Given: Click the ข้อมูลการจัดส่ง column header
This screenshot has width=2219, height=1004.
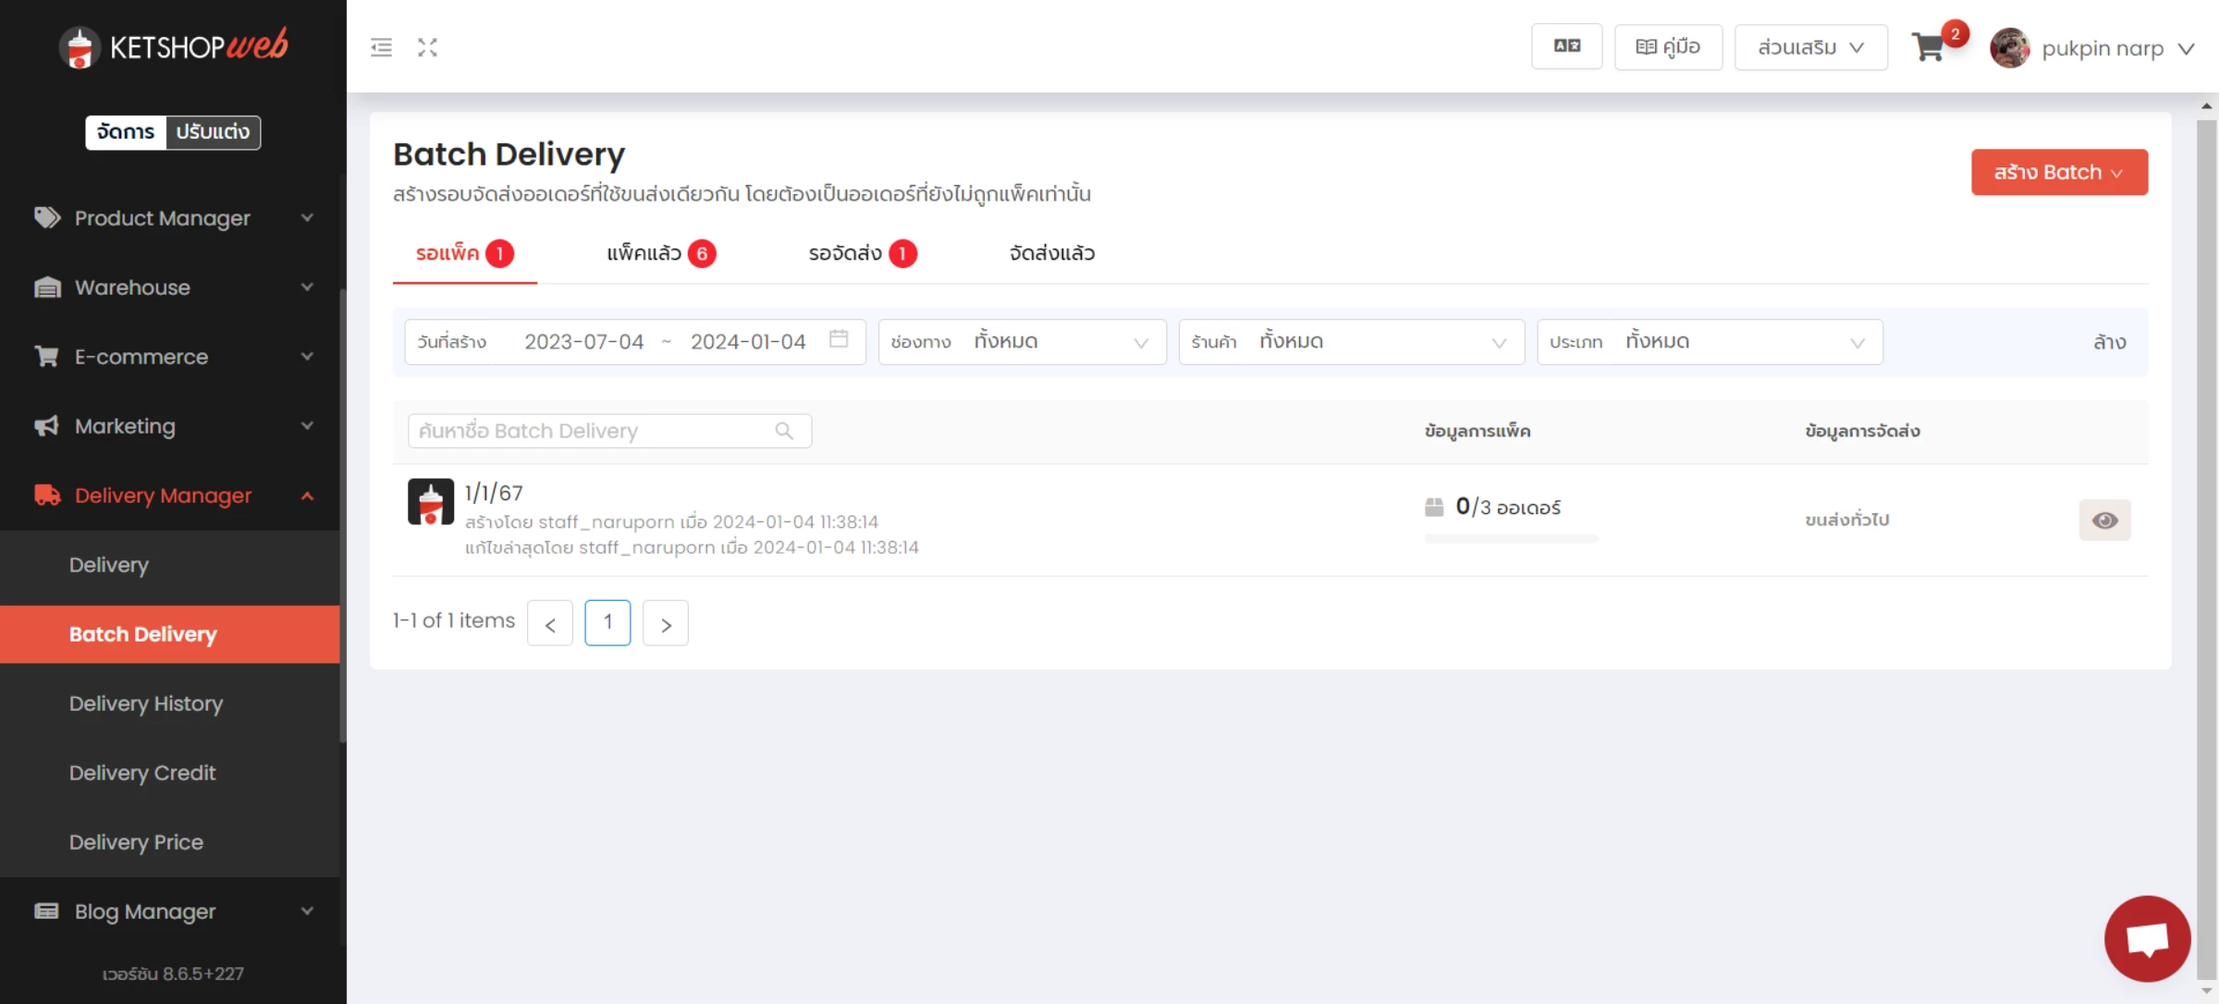Looking at the screenshot, I should pyautogui.click(x=1862, y=431).
